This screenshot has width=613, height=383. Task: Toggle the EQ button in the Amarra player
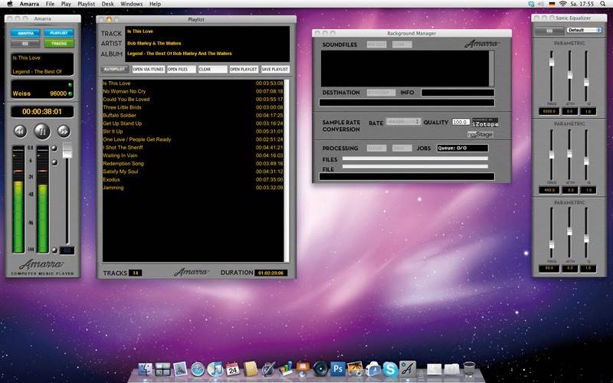coord(25,44)
